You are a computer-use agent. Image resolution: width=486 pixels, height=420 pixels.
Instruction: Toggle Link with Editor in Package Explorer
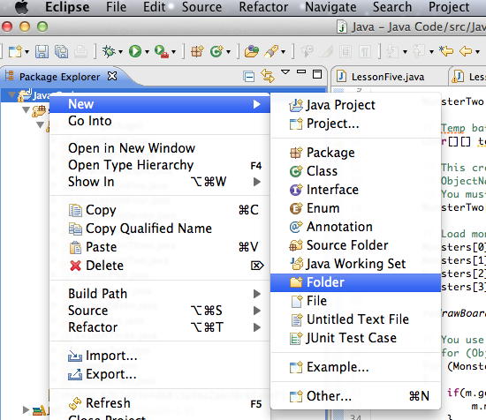(x=268, y=76)
